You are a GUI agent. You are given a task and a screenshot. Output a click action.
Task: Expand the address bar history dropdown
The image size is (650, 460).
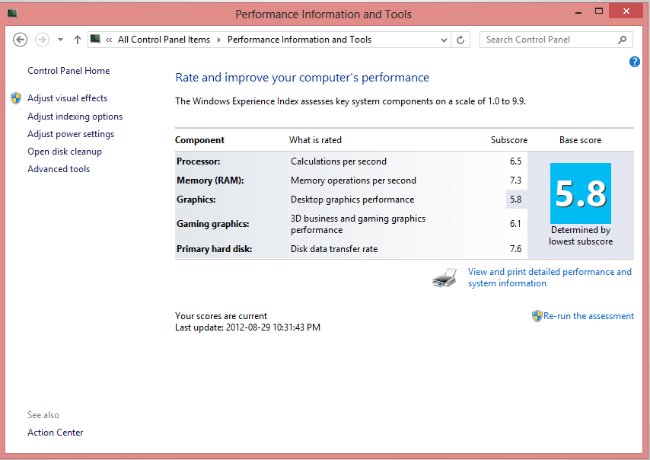point(443,40)
